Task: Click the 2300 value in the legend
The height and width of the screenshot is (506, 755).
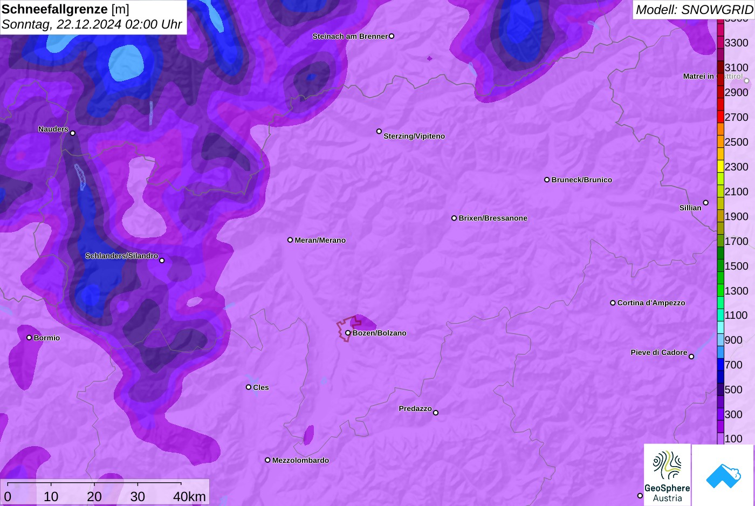Action: pos(736,167)
